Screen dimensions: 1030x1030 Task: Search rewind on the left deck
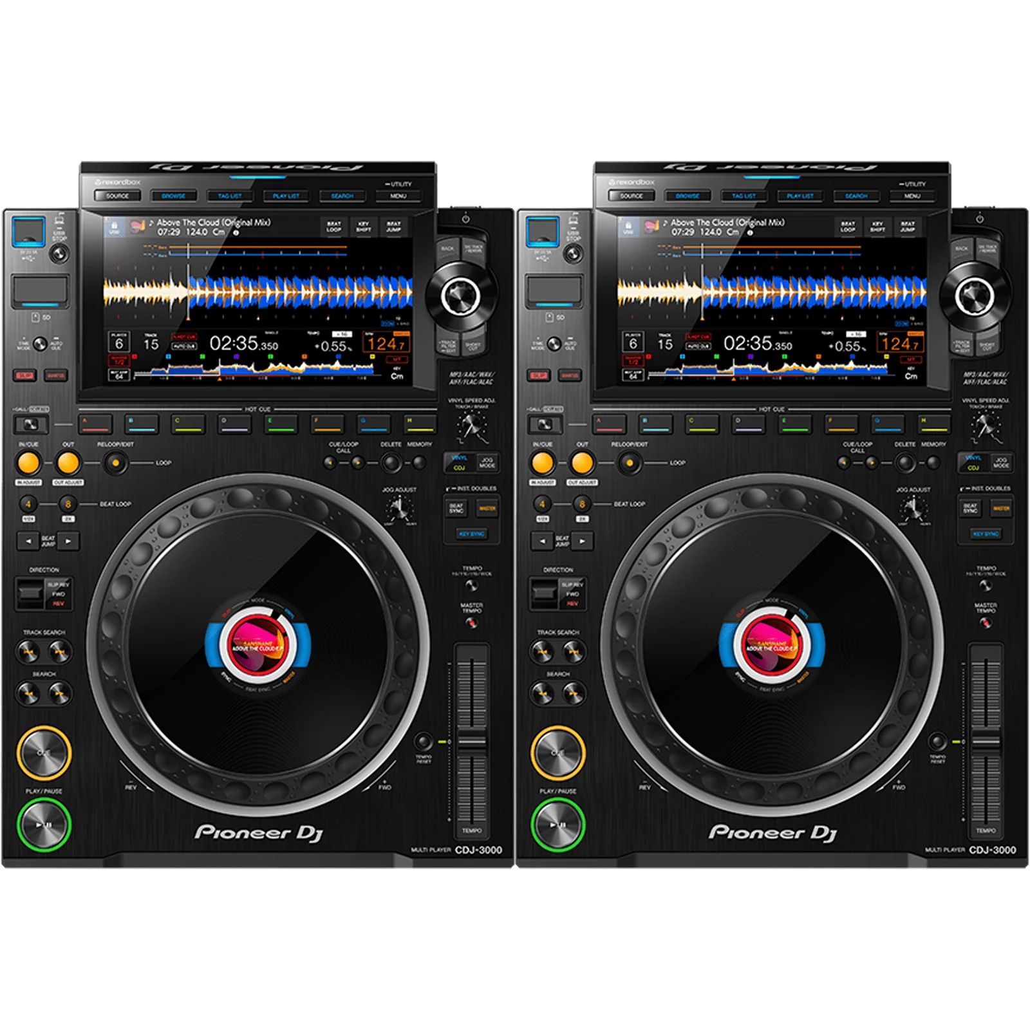(29, 693)
